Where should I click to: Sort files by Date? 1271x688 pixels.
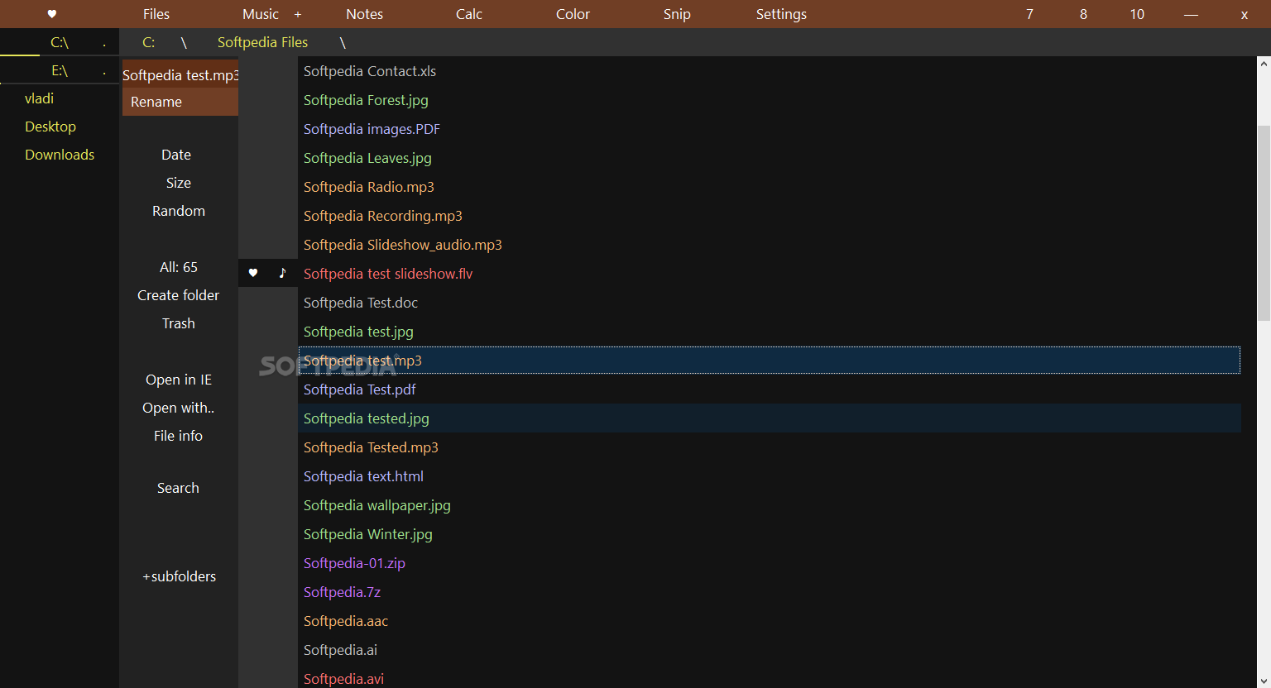(x=176, y=155)
